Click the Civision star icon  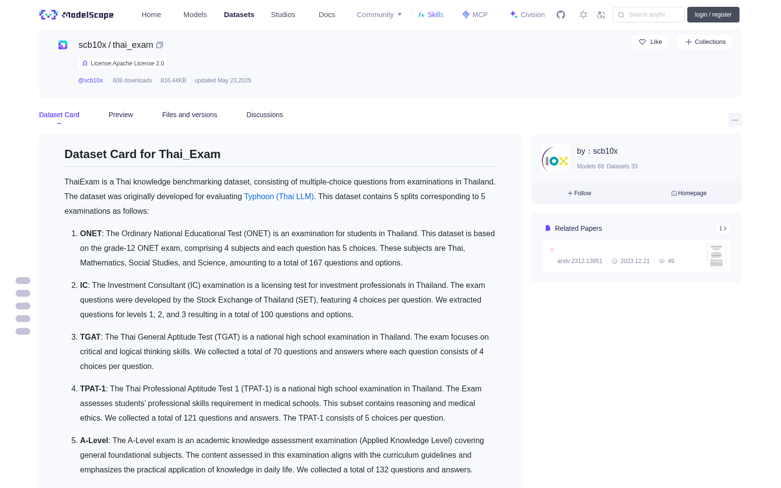[514, 15]
